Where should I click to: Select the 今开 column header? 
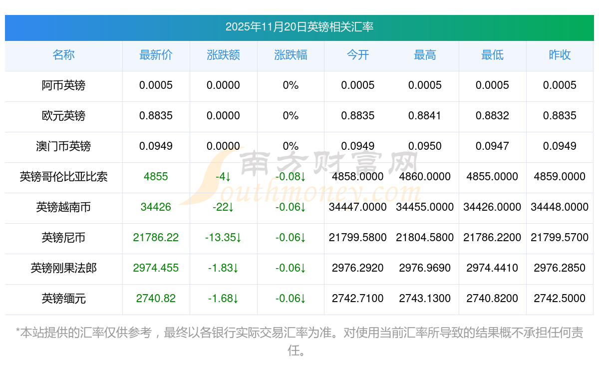click(357, 55)
